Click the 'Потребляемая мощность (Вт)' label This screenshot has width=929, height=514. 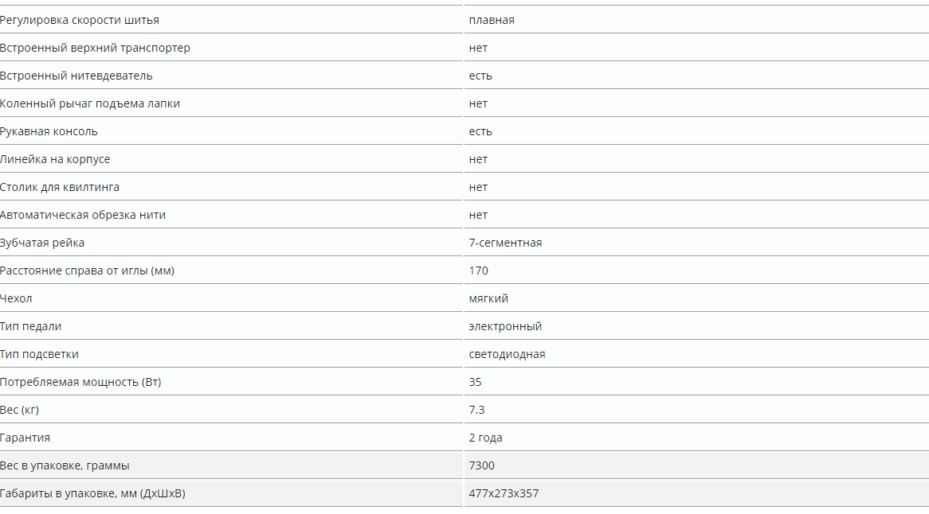pos(80,381)
